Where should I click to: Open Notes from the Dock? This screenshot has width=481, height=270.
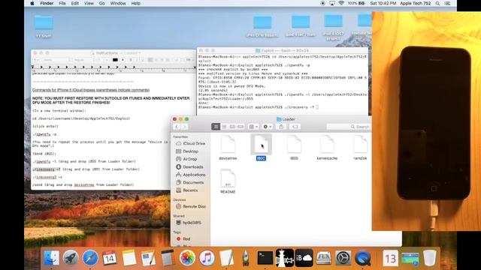click(x=129, y=258)
